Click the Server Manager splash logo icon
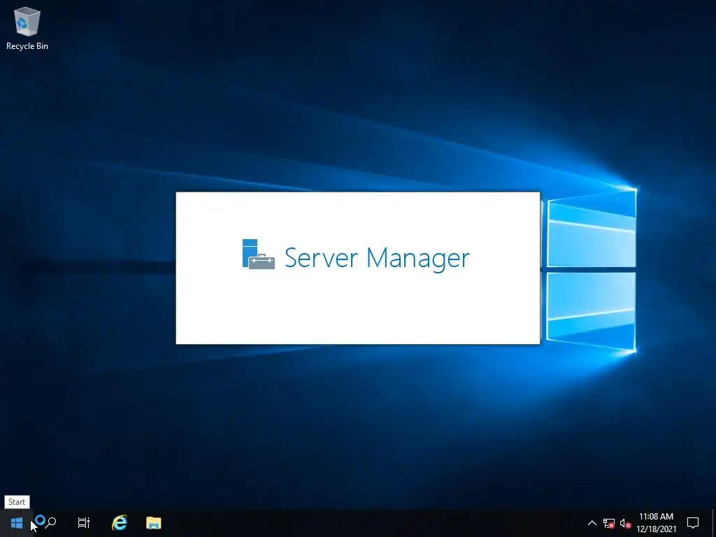The image size is (716, 537). coord(259,255)
